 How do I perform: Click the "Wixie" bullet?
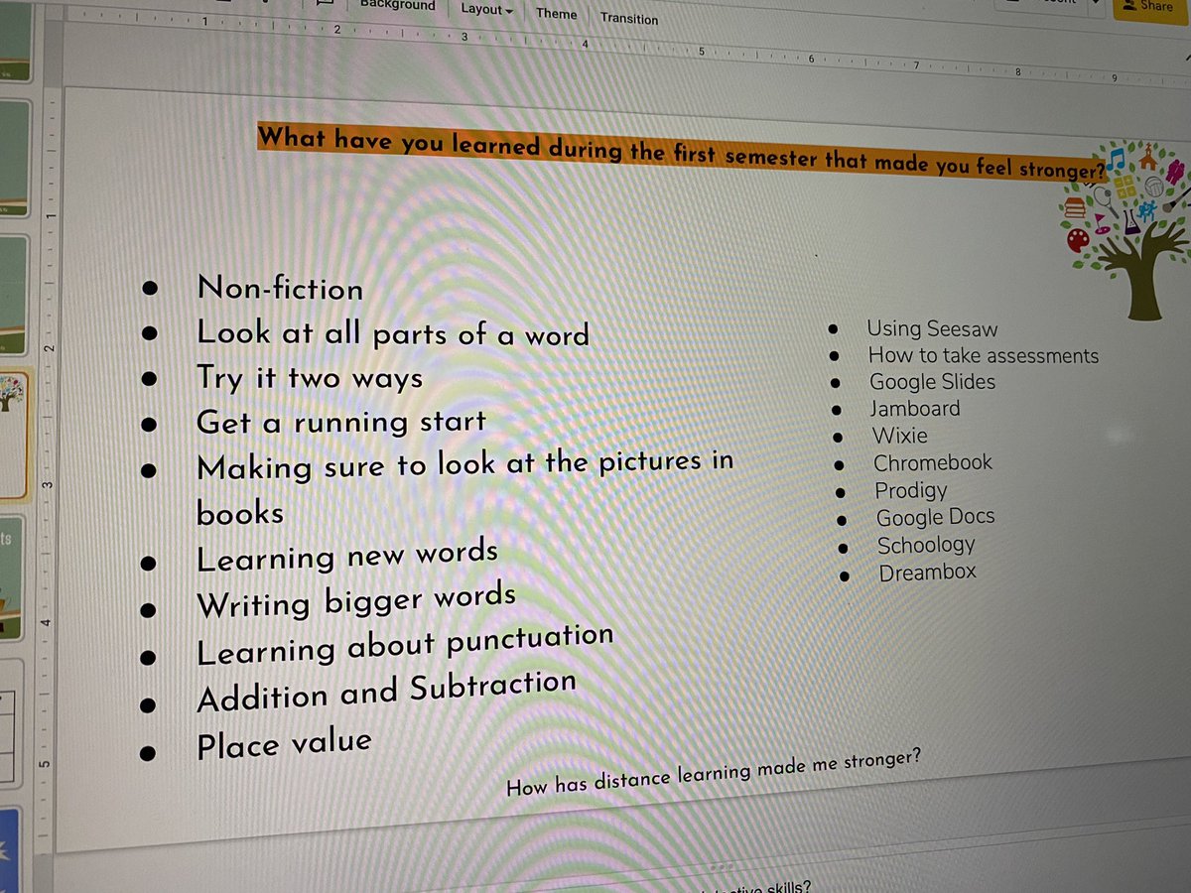(x=900, y=436)
